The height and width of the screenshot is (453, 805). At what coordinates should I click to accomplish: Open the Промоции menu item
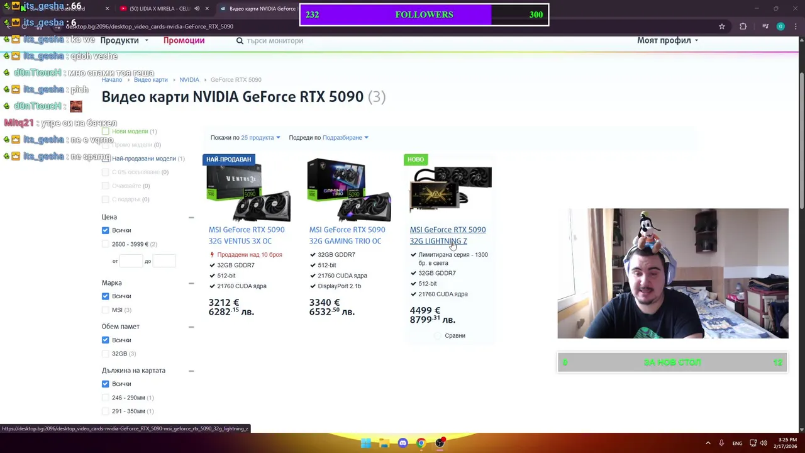[184, 40]
